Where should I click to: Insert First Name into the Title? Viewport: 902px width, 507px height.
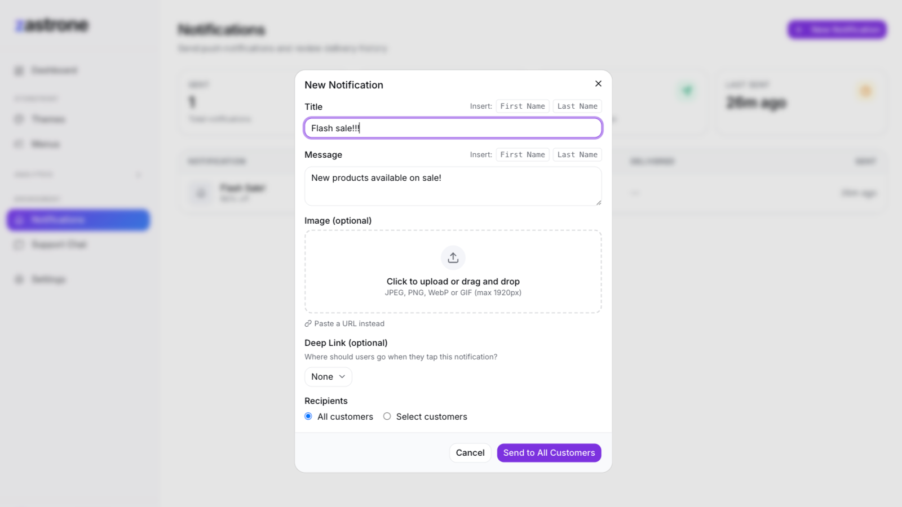(x=523, y=106)
